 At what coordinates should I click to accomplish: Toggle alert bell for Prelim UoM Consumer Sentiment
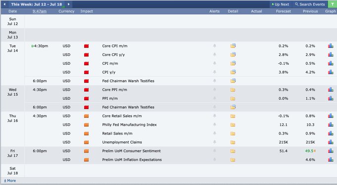[x=215, y=151]
